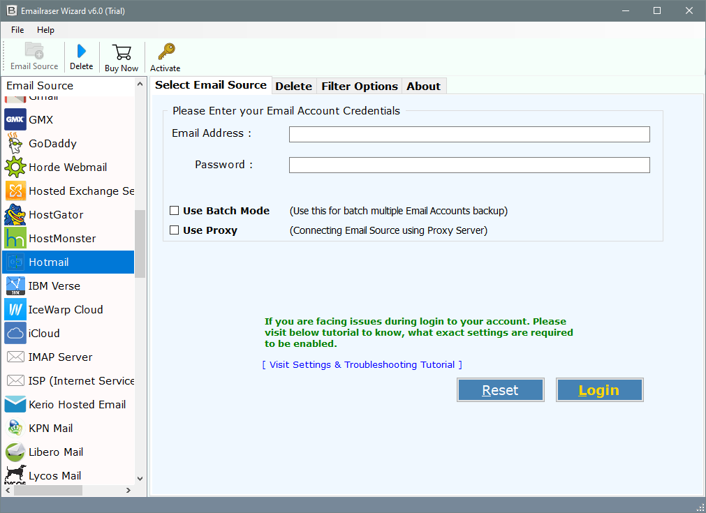Screen dimensions: 706x513
Task: Click the Password input field
Action: [x=469, y=165]
